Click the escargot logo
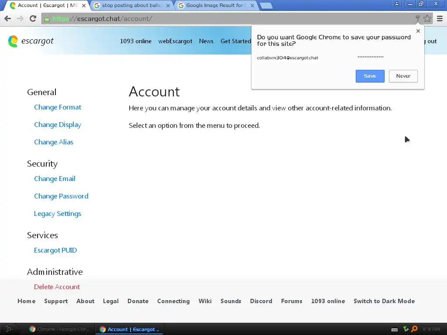Image resolution: width=447 pixels, height=335 pixels. [31, 41]
